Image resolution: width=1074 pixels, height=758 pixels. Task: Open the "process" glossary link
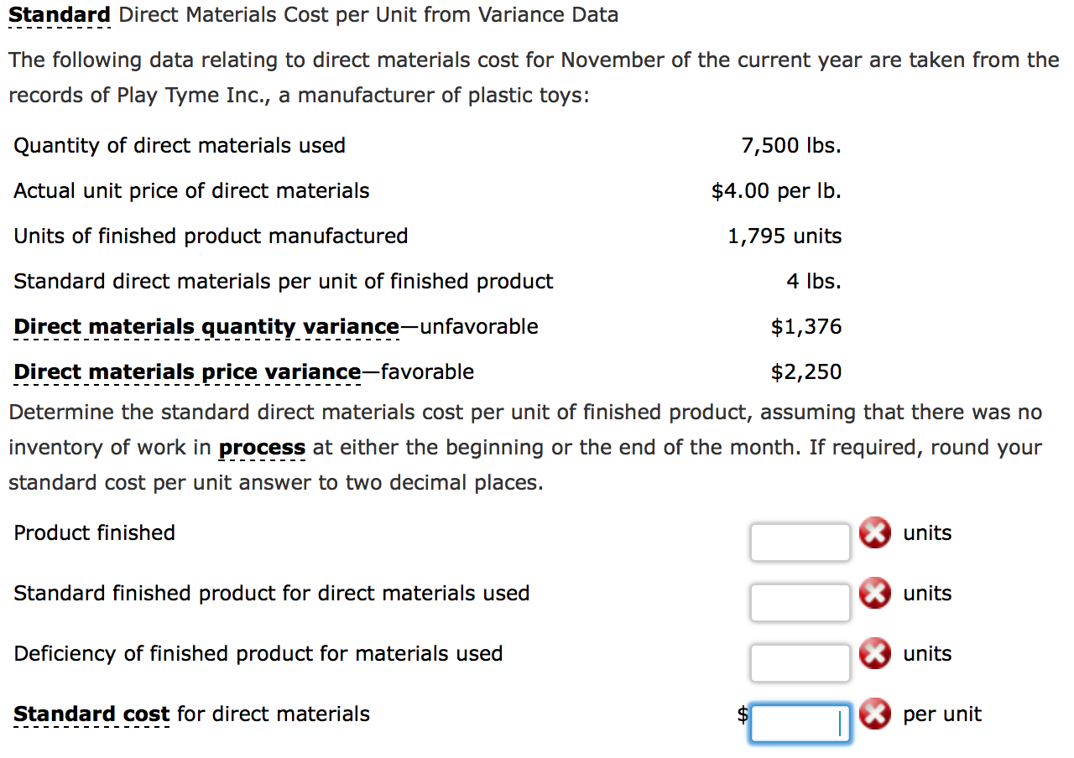261,447
